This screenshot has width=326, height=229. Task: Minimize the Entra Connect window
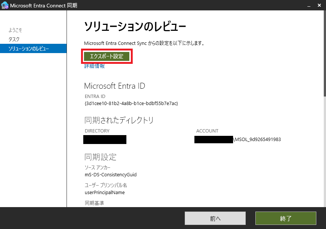(x=309, y=5)
